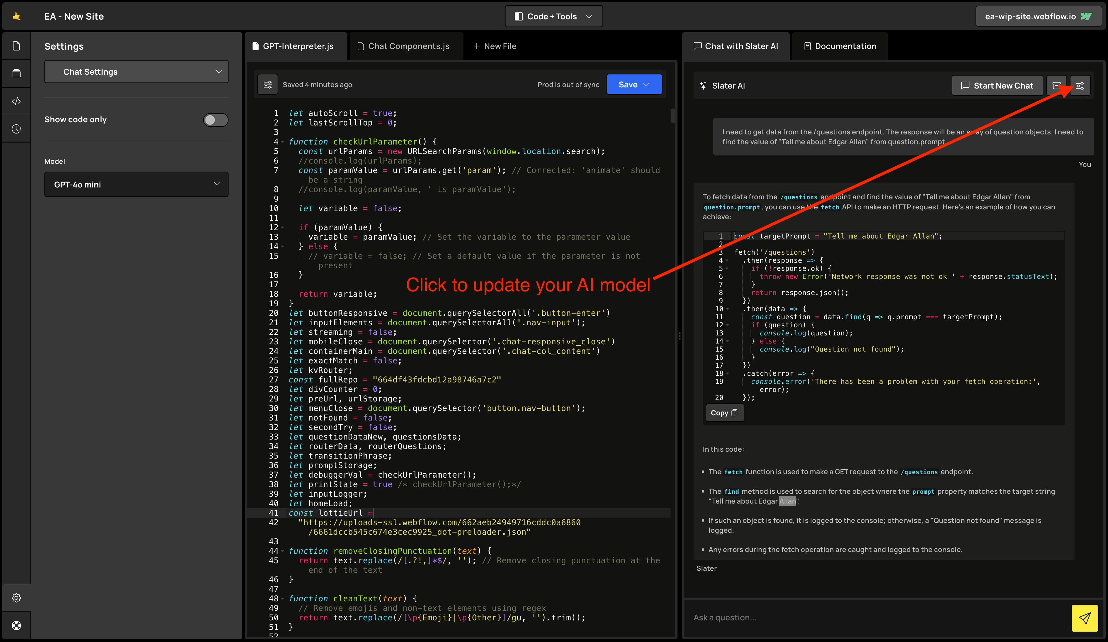Switch to the Documentation tab
This screenshot has width=1108, height=642.
coord(840,46)
